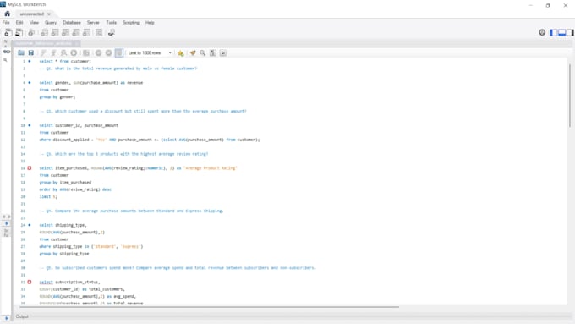Click the red error marker on line 32
Screen dimensions: 575x324
point(30,283)
